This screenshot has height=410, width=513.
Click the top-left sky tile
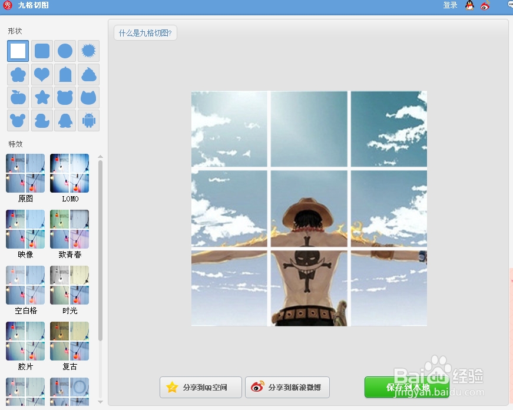pyautogui.click(x=229, y=129)
